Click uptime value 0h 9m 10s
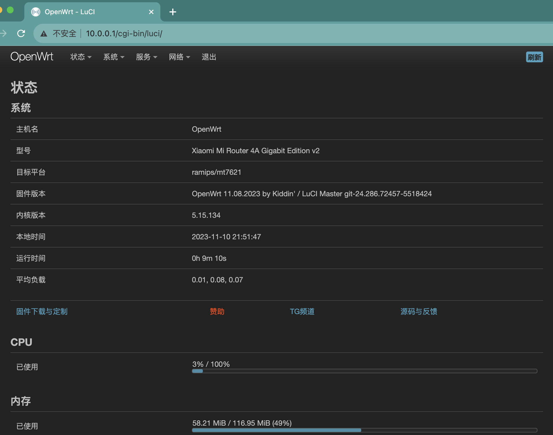This screenshot has width=553, height=435. [x=209, y=258]
